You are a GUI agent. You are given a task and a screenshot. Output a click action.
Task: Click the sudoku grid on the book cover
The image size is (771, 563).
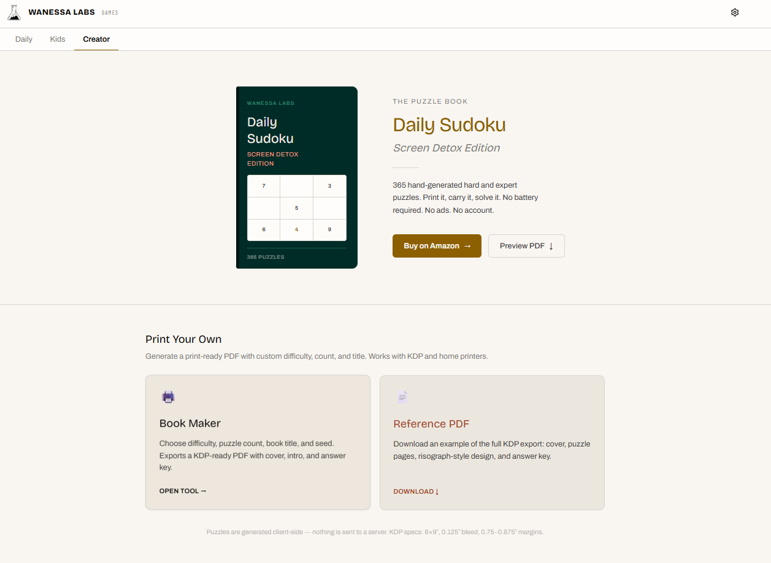click(x=297, y=208)
